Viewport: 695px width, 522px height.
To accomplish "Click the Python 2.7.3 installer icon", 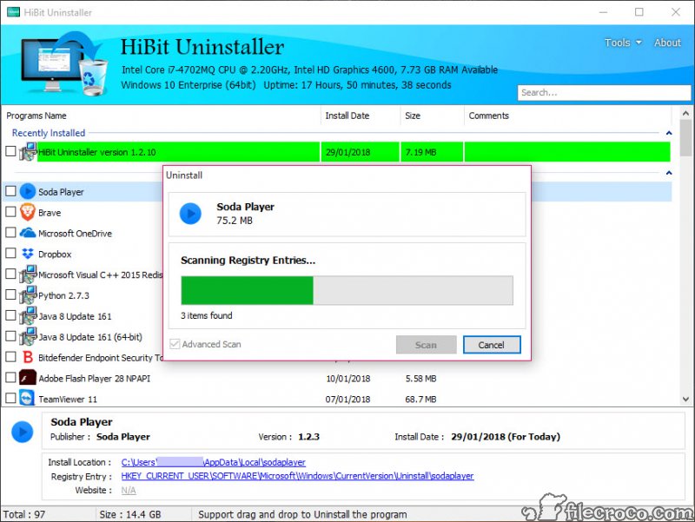I will coord(28,294).
